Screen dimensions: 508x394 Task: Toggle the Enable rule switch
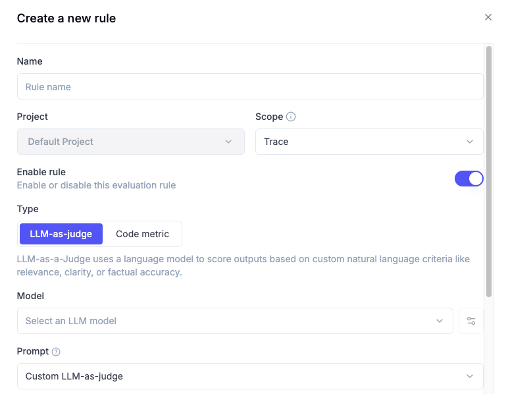pyautogui.click(x=469, y=179)
